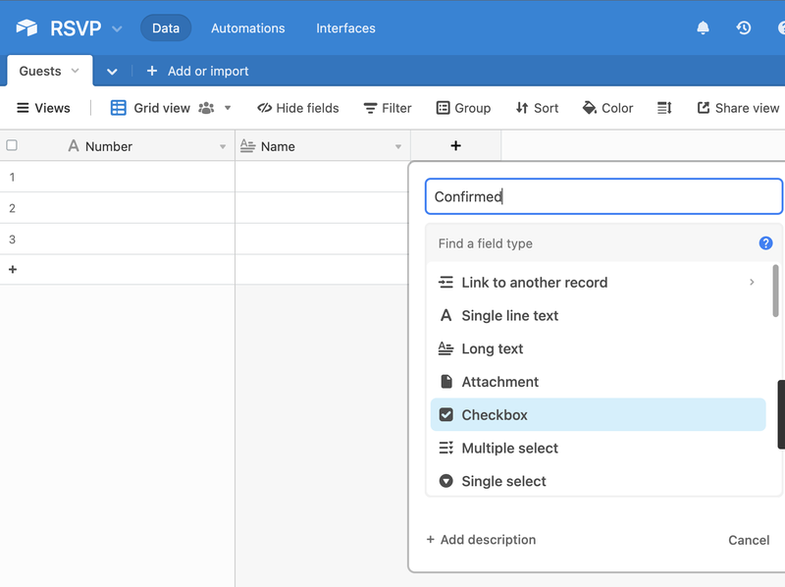This screenshot has width=785, height=587.
Task: Click the field name input containing Confirmed
Action: click(x=603, y=196)
